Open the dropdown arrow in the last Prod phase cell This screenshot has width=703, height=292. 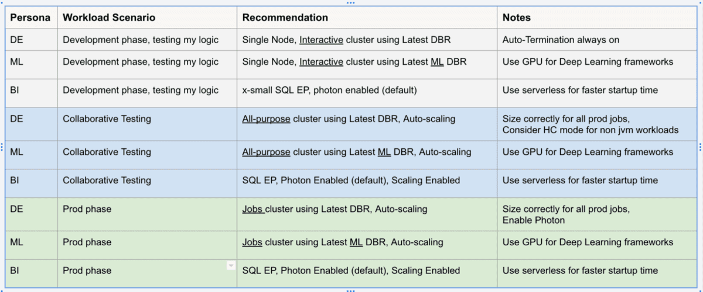231,266
